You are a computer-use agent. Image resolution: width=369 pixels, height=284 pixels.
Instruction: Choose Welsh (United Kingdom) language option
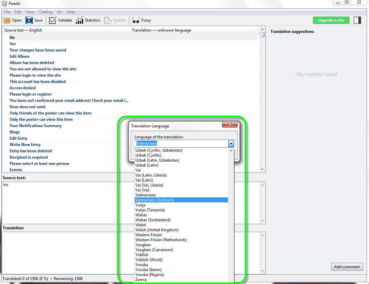pyautogui.click(x=157, y=230)
